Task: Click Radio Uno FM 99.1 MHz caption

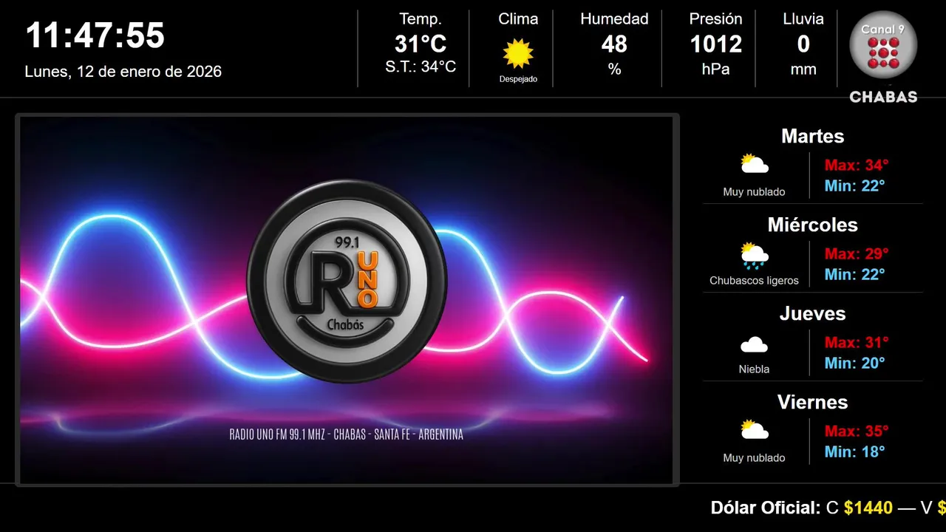Action: (347, 434)
